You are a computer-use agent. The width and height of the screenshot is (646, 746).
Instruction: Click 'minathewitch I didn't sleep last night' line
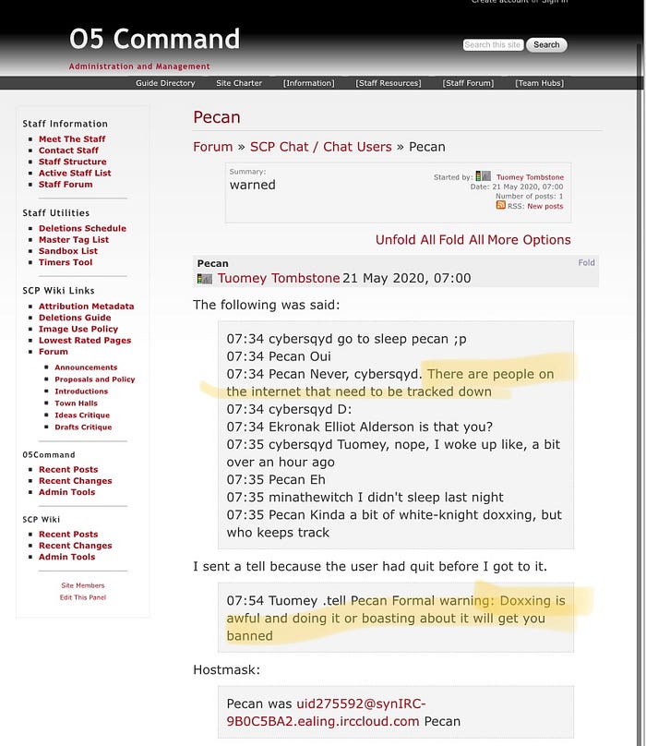[365, 498]
